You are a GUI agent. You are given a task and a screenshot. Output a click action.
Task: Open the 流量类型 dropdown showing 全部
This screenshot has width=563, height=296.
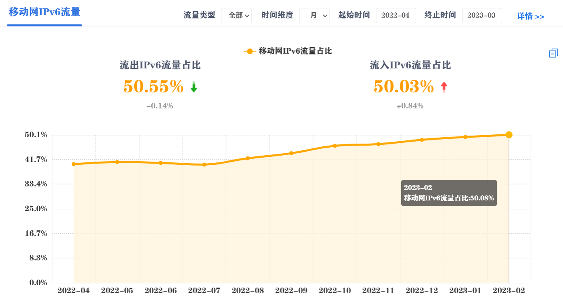[x=236, y=16]
